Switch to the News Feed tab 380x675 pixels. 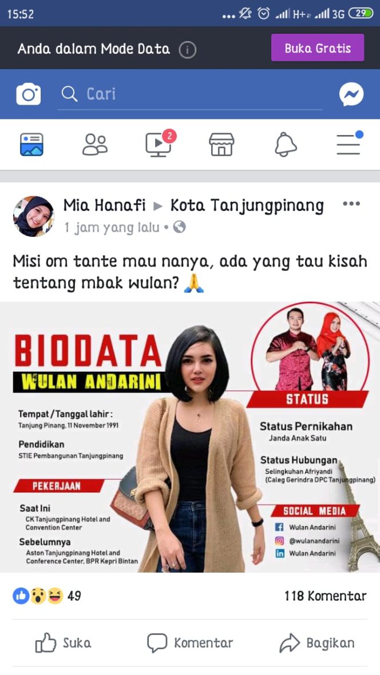click(31, 144)
